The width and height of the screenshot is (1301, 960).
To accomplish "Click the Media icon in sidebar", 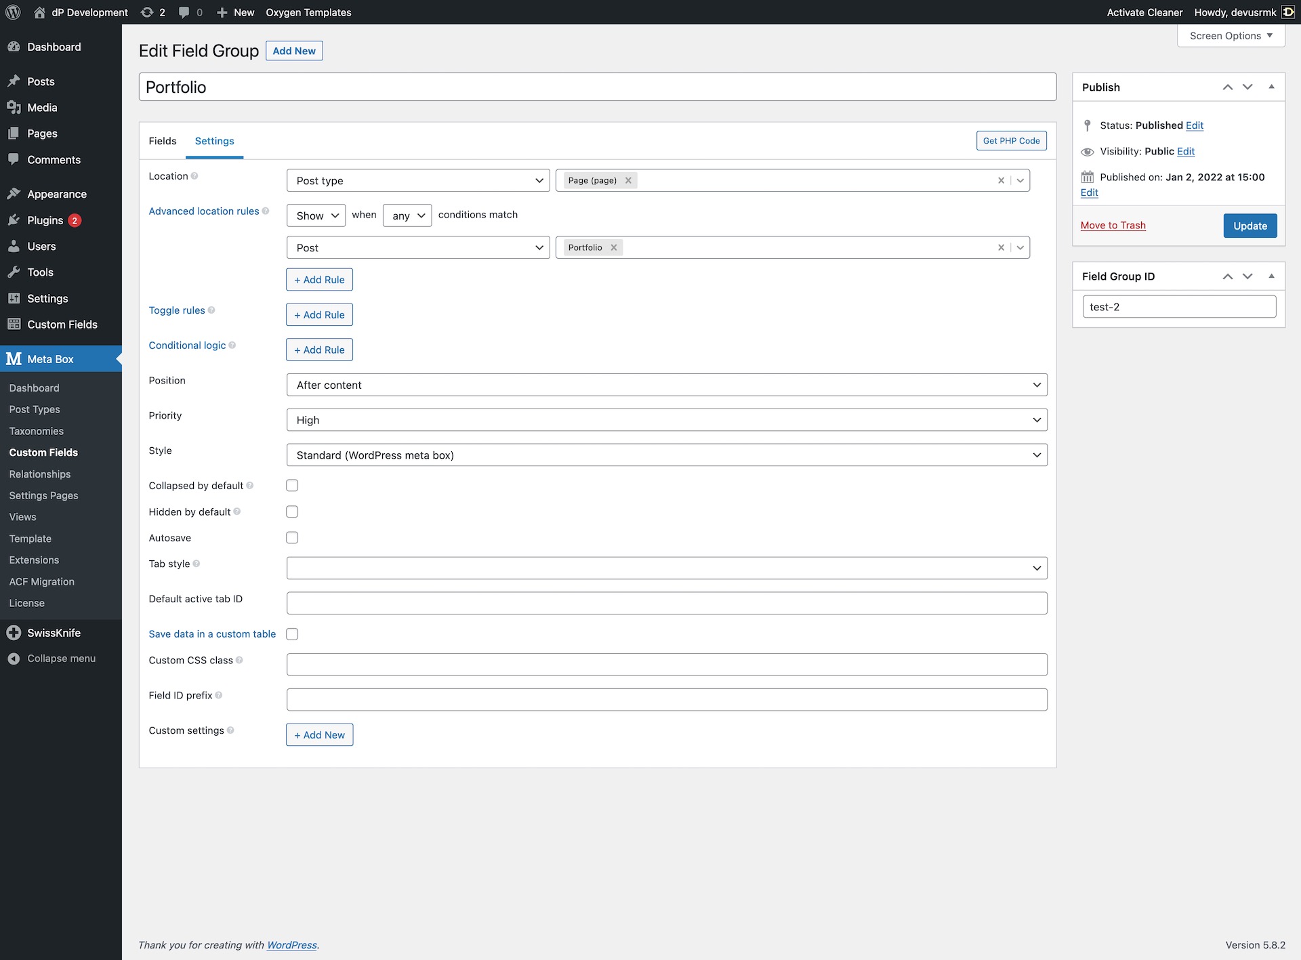I will pos(14,107).
